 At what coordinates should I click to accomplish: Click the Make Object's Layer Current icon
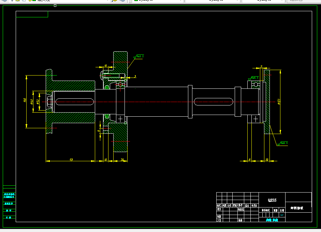[114, 1]
